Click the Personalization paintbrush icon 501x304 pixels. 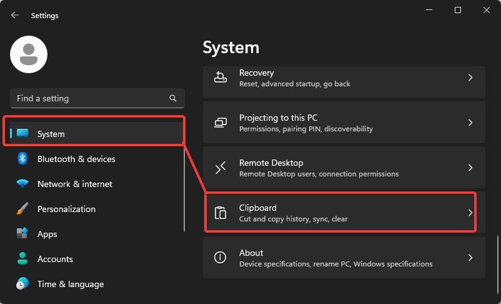[22, 209]
